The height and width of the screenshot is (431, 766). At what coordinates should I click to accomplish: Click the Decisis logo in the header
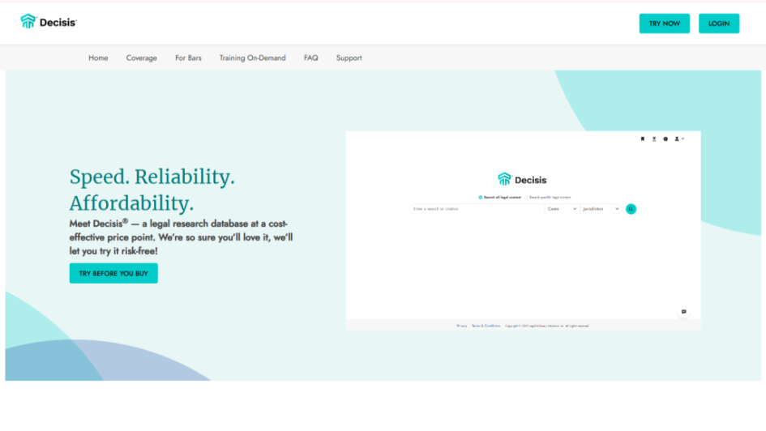tap(49, 22)
